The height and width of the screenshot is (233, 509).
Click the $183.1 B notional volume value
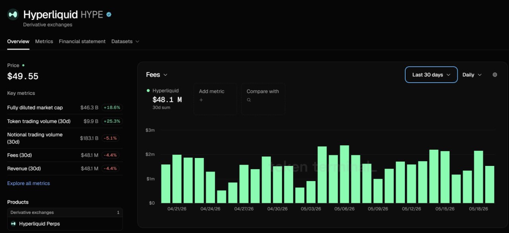tap(89, 138)
